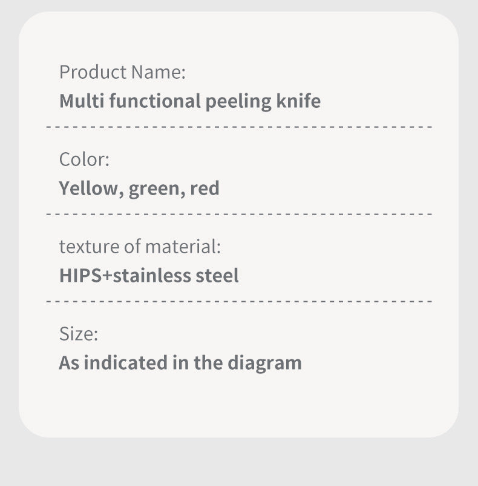Select the "HIPS+stainless steel" value
This screenshot has width=478, height=486.
tap(149, 276)
